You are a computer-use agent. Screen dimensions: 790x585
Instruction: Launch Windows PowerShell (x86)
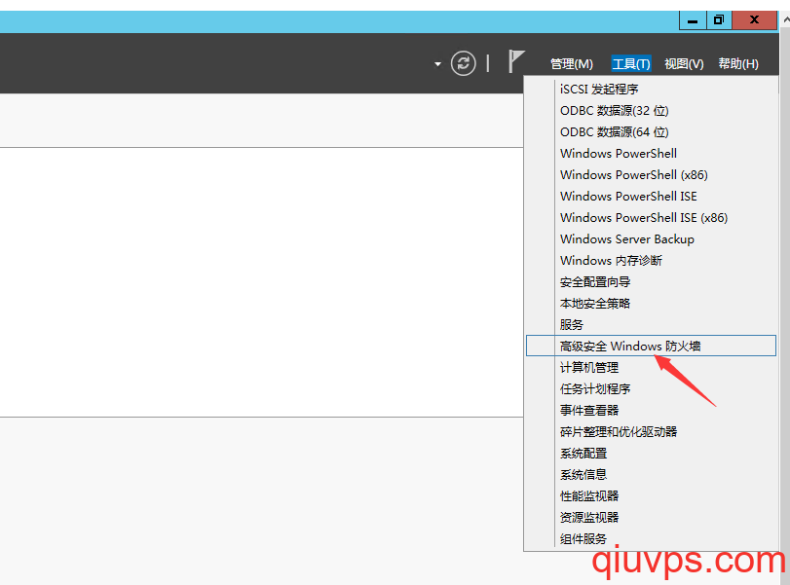(x=651, y=174)
